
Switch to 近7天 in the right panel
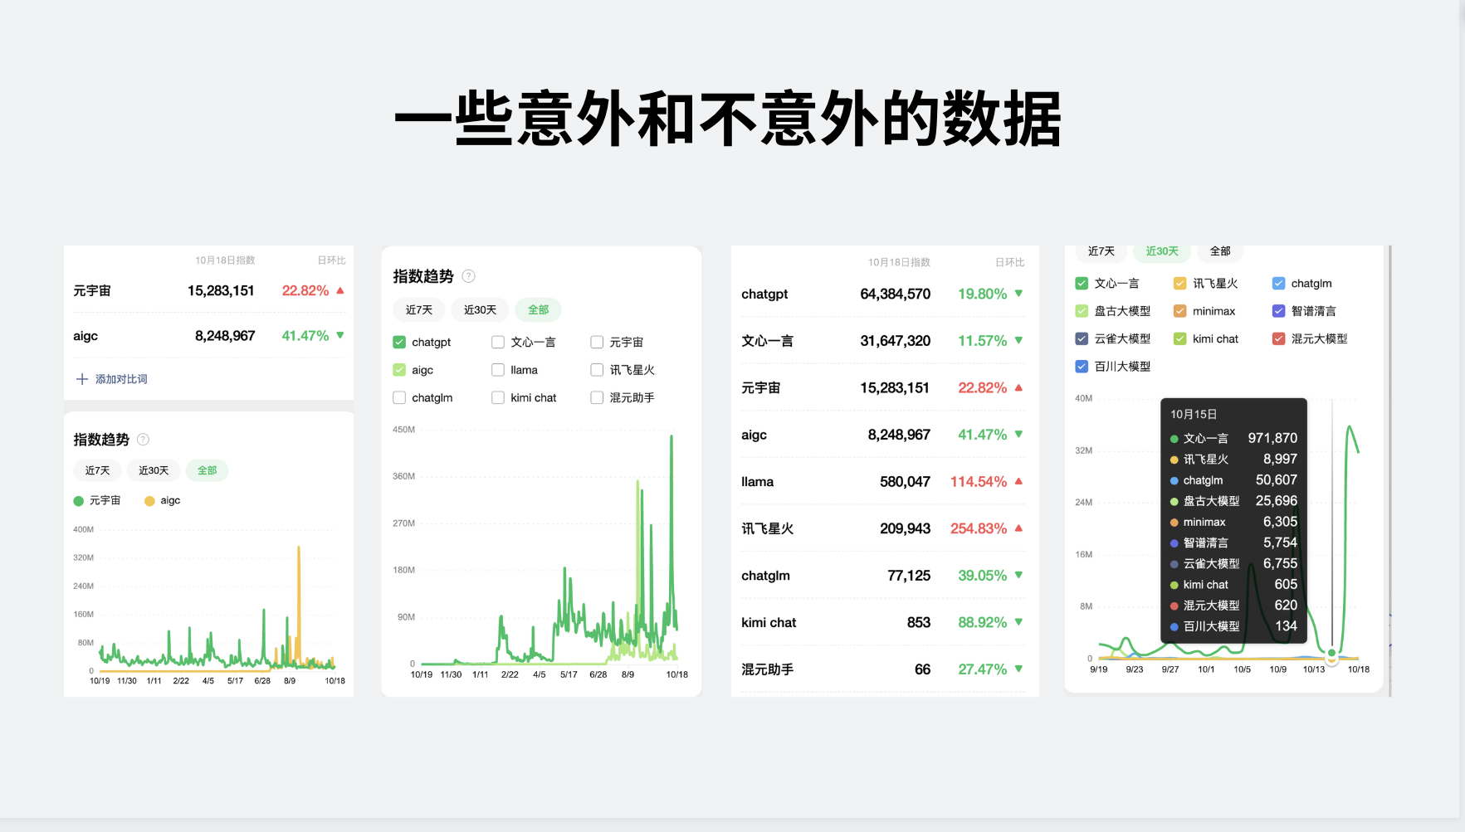[1101, 251]
